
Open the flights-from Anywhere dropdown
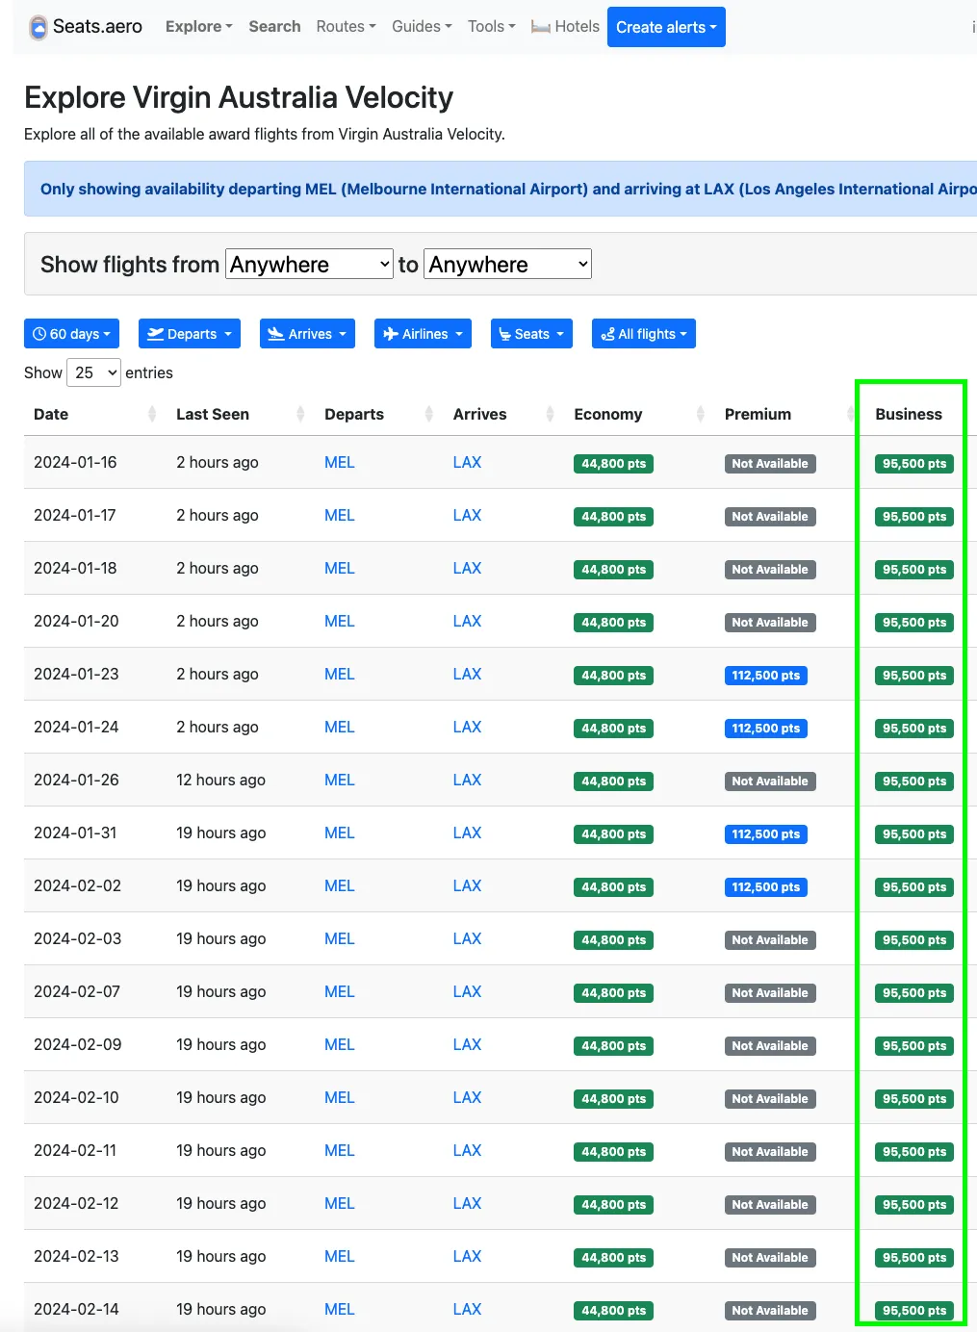coord(309,265)
